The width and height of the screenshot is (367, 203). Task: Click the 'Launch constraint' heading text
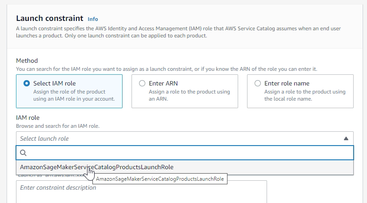(x=50, y=18)
